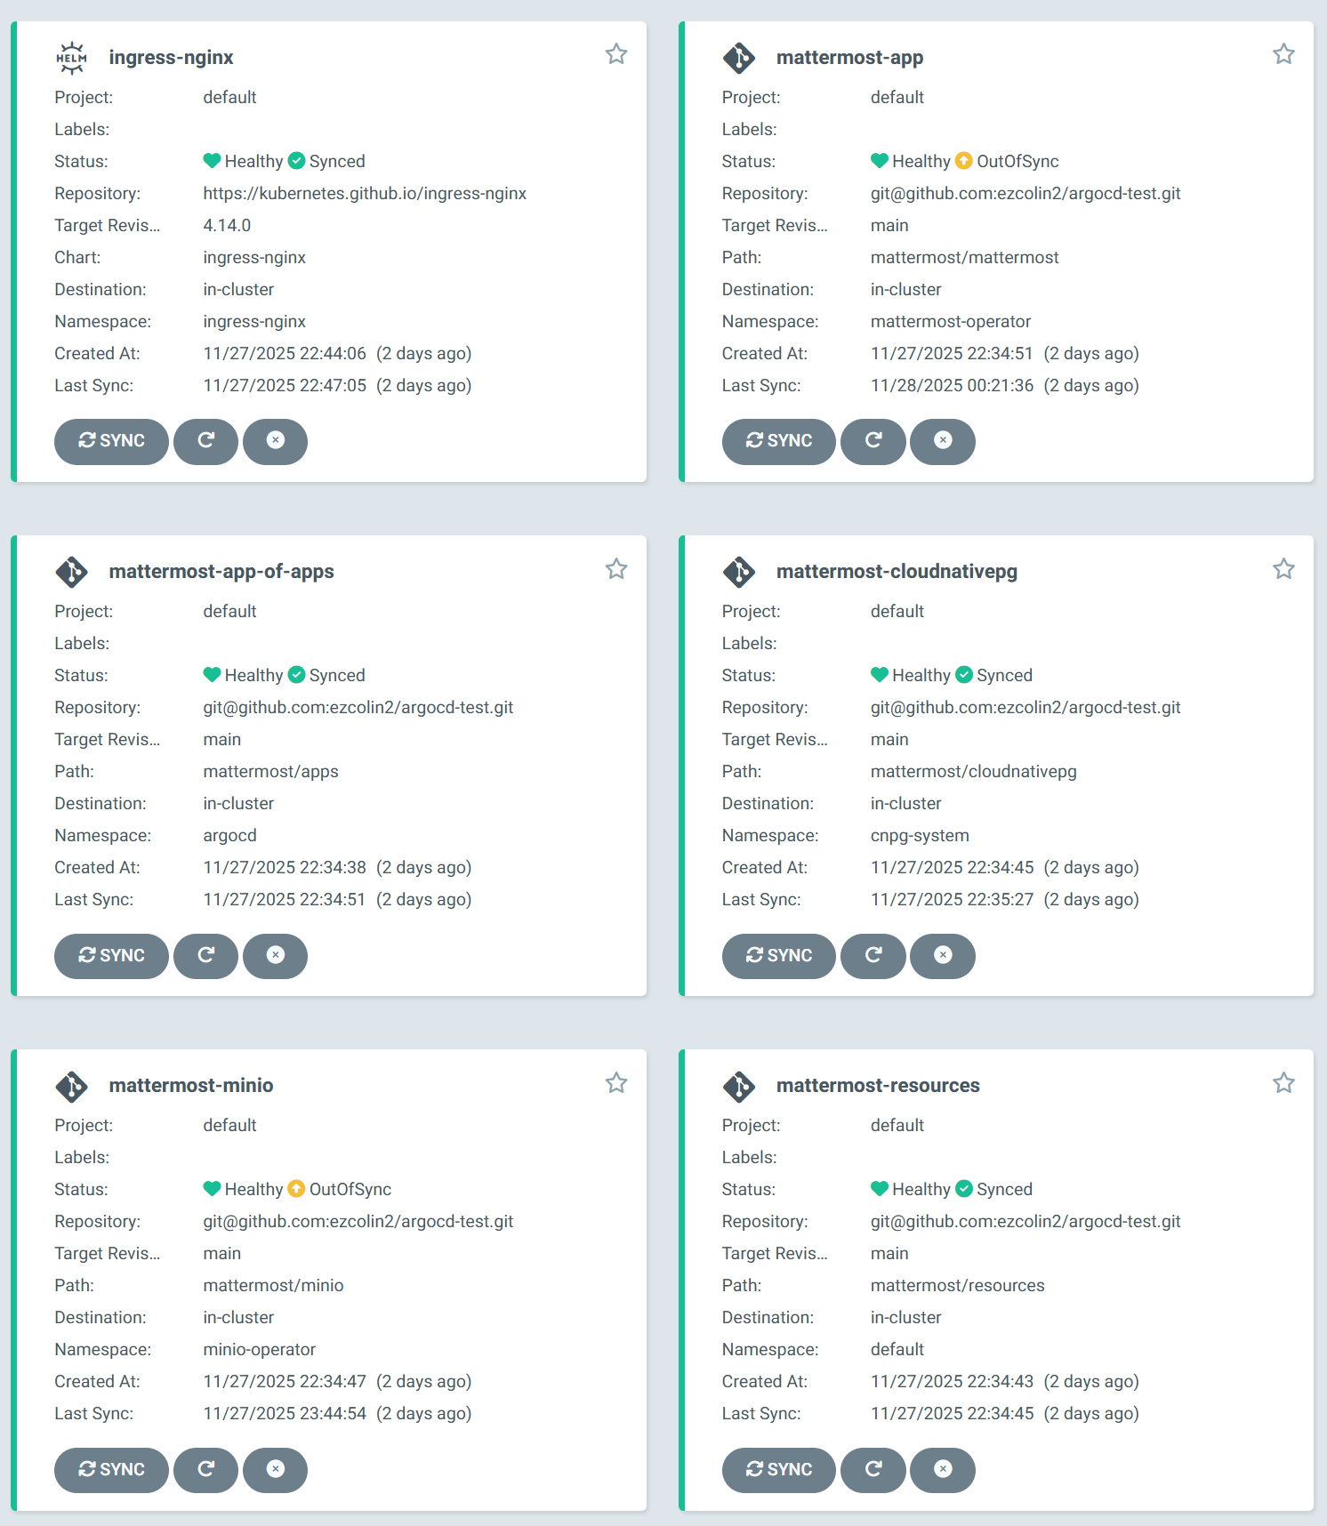The image size is (1327, 1526).
Task: Mark mattermost-cloudnativepg as favorite
Action: click(1283, 568)
